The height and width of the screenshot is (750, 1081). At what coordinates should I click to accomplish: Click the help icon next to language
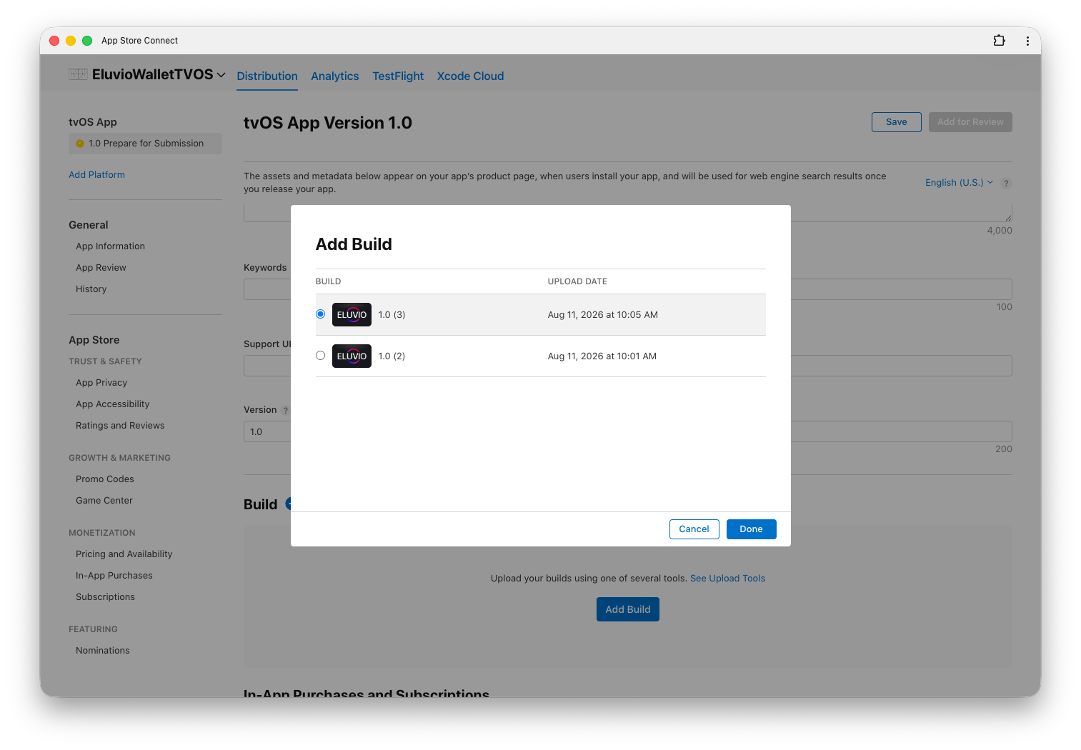coord(1006,183)
